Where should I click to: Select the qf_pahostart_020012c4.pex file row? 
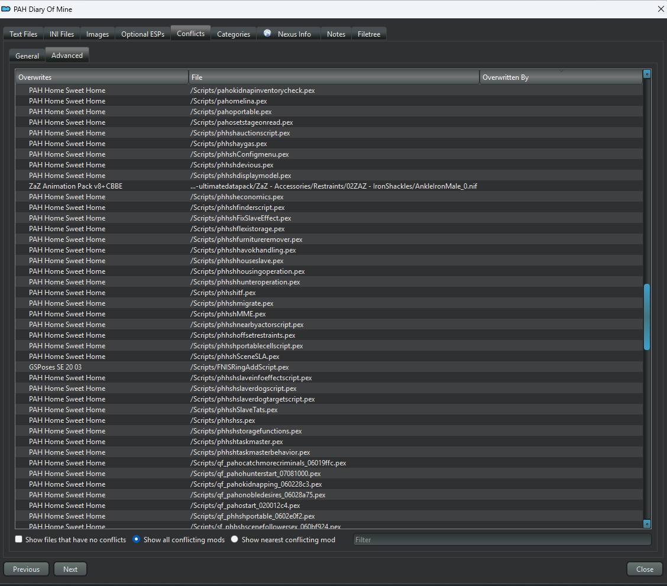point(329,505)
